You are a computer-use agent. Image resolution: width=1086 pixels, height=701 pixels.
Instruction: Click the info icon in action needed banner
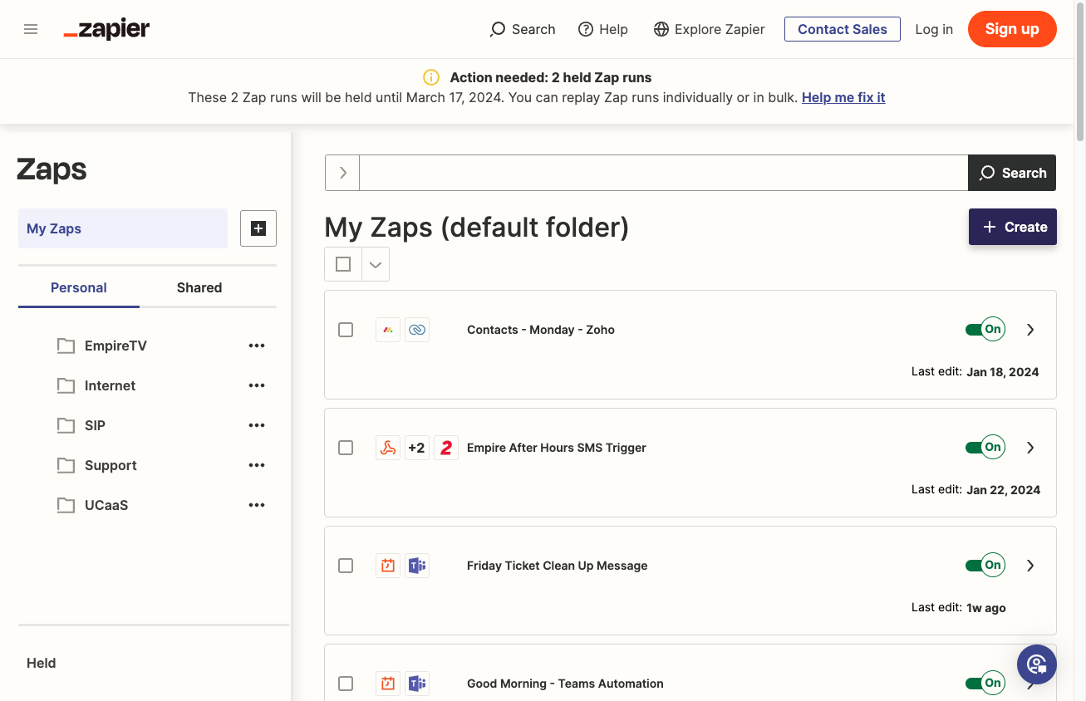[431, 77]
